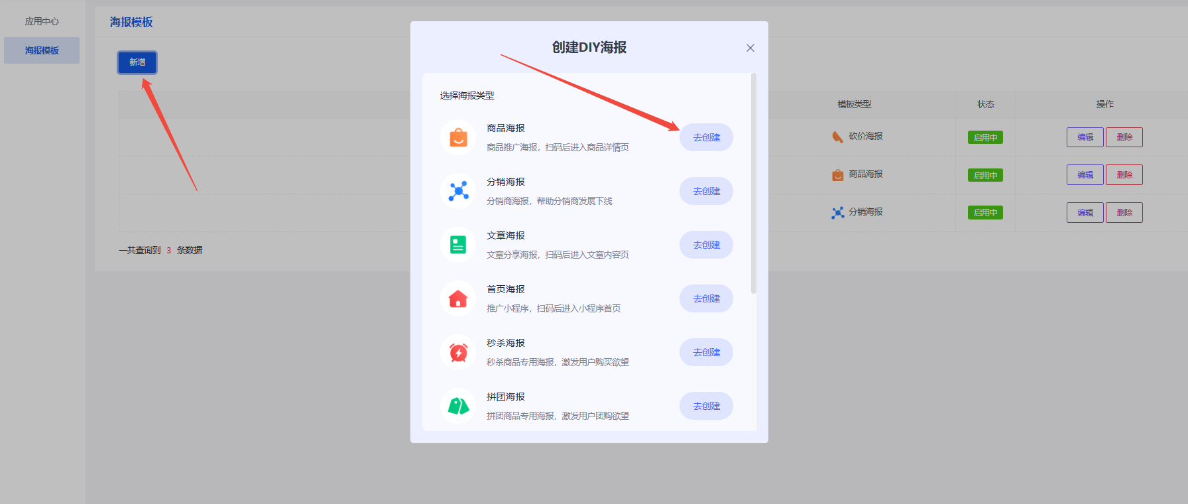Click the blue distribution poster network icon
This screenshot has width=1188, height=504.
coord(458,191)
